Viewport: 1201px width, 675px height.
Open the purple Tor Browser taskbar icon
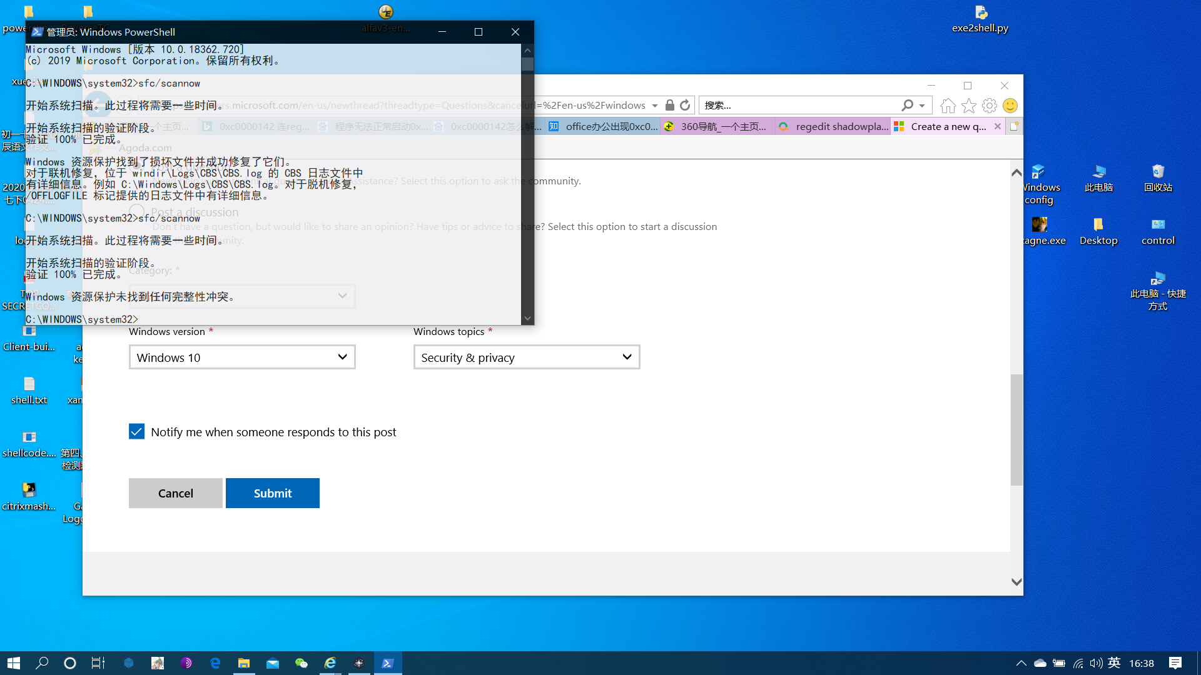point(186,663)
